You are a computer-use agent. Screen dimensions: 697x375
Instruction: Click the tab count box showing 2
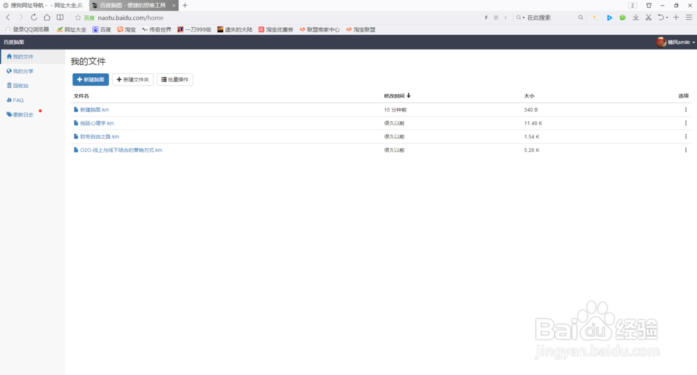pyautogui.click(x=633, y=6)
